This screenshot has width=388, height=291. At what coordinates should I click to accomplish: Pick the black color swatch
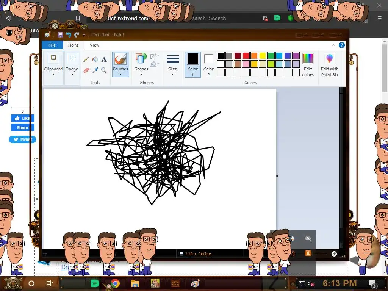click(221, 56)
